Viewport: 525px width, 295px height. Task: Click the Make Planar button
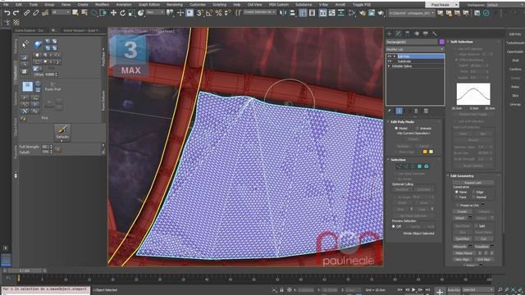pos(463,253)
